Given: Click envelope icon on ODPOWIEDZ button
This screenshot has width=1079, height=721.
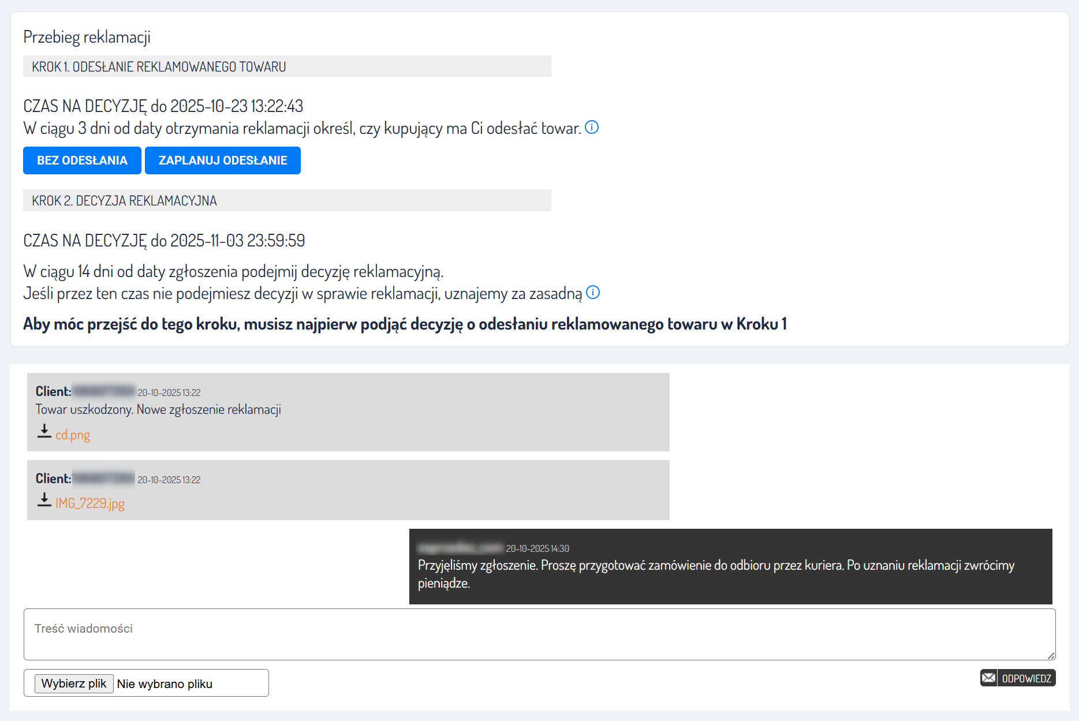Looking at the screenshot, I should [x=988, y=678].
